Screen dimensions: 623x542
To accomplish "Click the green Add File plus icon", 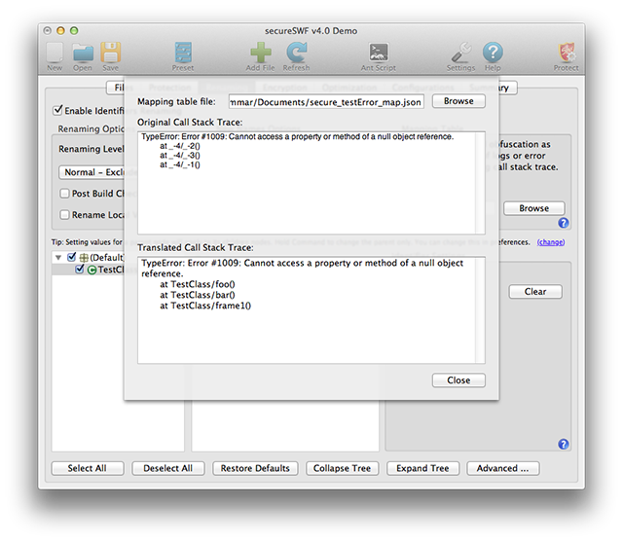I will click(260, 53).
